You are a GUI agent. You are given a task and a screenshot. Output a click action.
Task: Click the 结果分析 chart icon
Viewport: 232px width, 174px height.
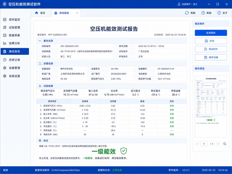[x=5, y=43]
